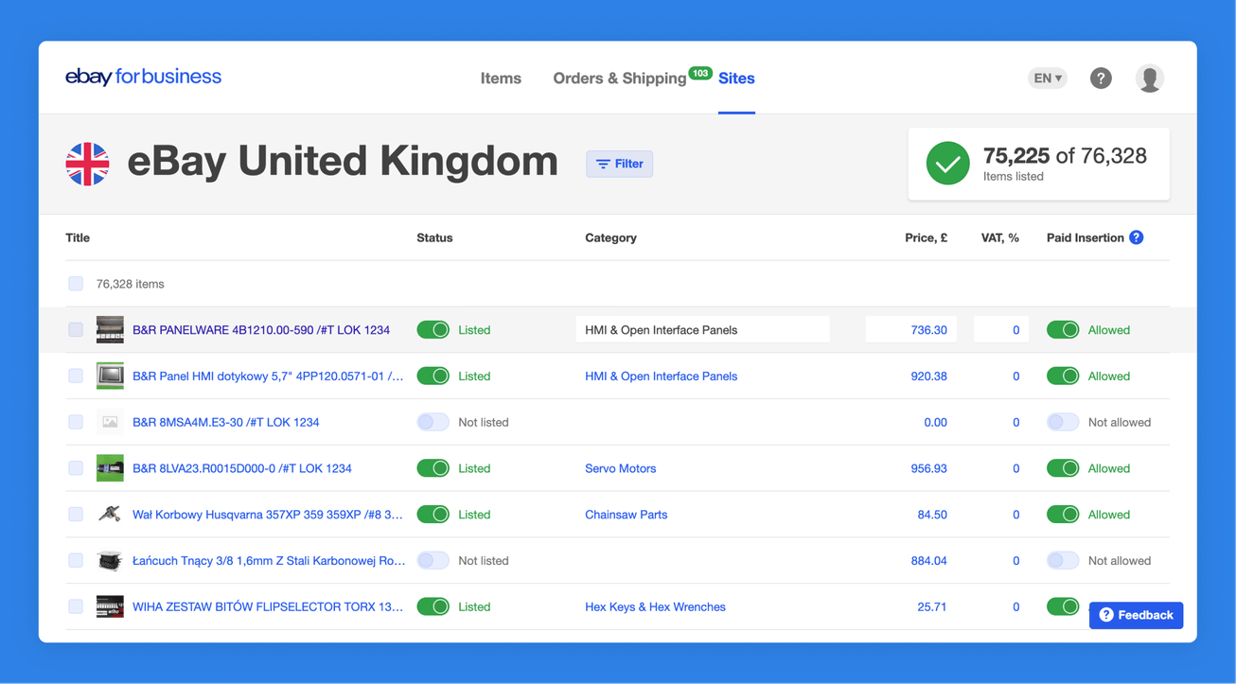Image resolution: width=1236 pixels, height=684 pixels.
Task: Open Łańcuch Tnący 3/8 item title
Action: 269,561
